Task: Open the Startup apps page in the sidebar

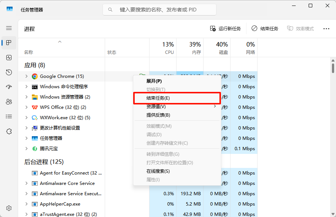Action: [9, 87]
